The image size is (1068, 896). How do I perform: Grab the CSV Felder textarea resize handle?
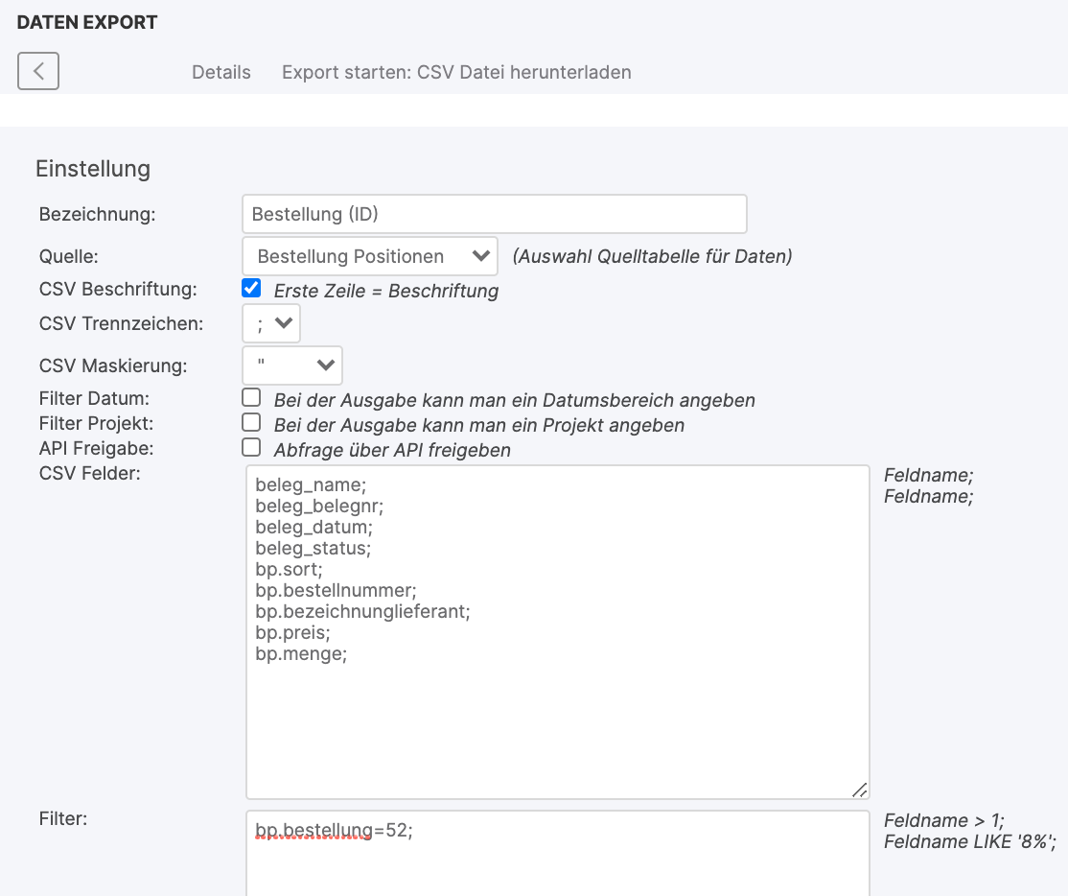click(x=859, y=790)
